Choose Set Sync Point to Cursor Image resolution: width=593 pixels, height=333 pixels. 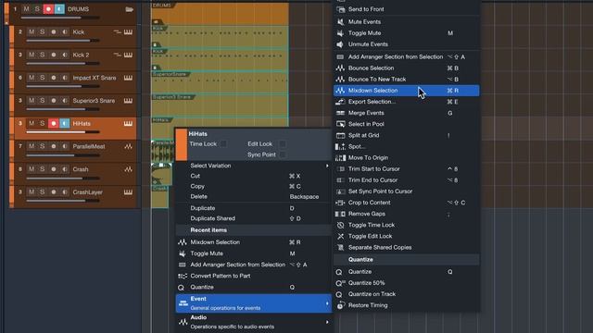pos(406,191)
